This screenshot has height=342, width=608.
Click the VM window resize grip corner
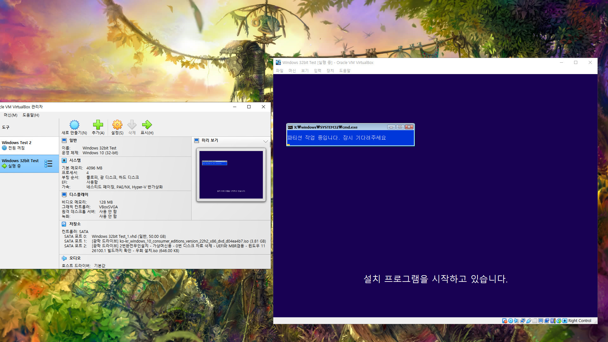(x=595, y=322)
